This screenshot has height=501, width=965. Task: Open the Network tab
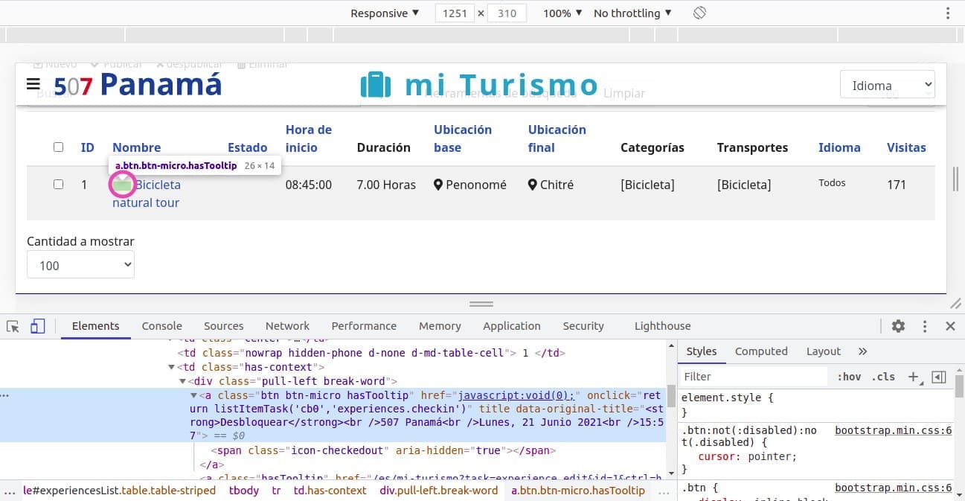287,326
